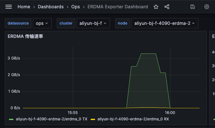Open Dashboards breadcrumb link
This screenshot has width=215, height=128.
click(50, 7)
